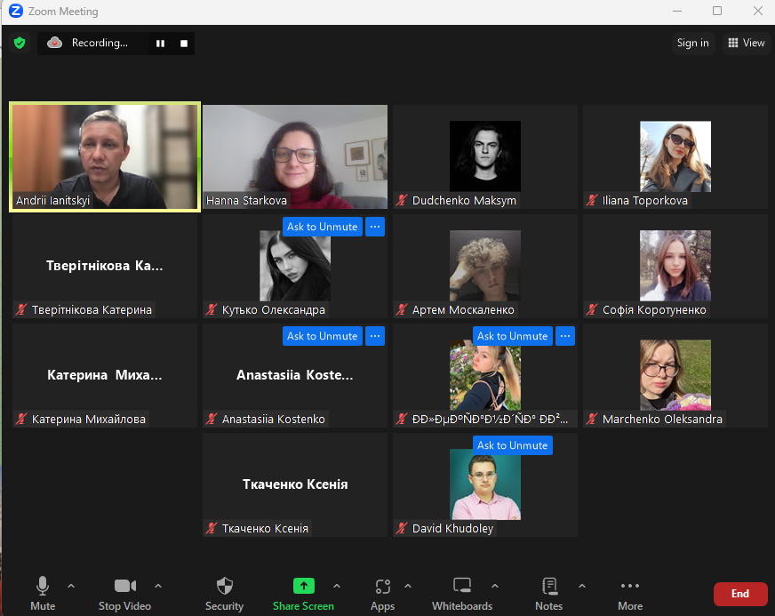The width and height of the screenshot is (775, 616).
Task: Stop the cloud recording
Action: (184, 44)
